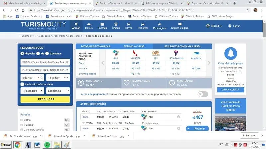Screen dimensions: 266x149
Task: Switch to Datas Mais Econômicas tab
Action: click(x=95, y=46)
